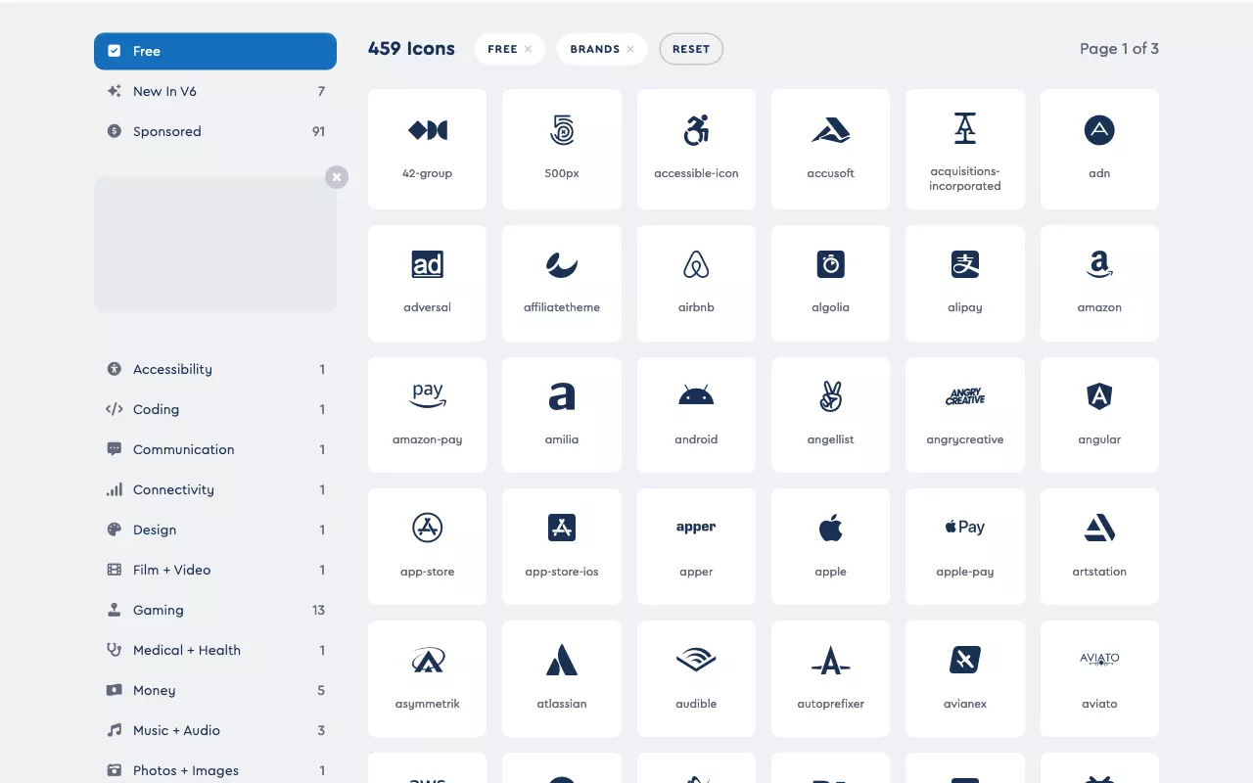Pick the angellist icon
Viewport: 1253px width, 783px height.
point(830,415)
